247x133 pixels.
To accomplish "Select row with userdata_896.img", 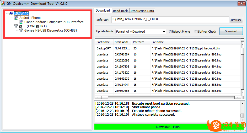I will click(168, 60).
